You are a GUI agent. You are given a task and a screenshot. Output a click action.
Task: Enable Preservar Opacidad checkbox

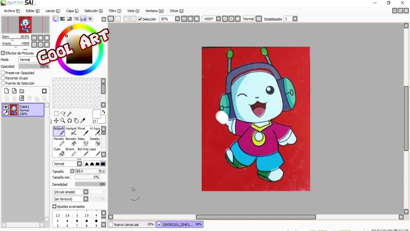click(x=3, y=73)
